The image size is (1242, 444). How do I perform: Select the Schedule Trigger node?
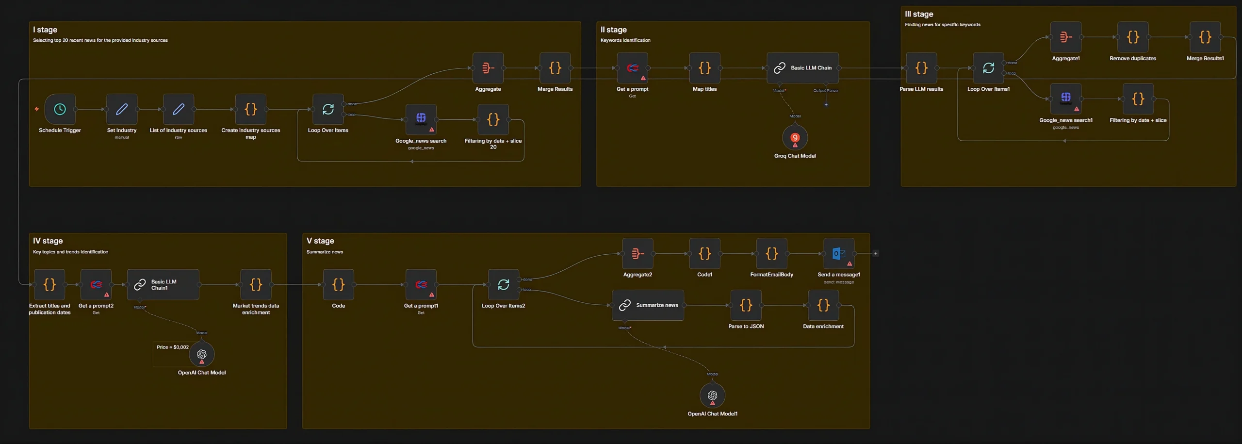(x=60, y=109)
